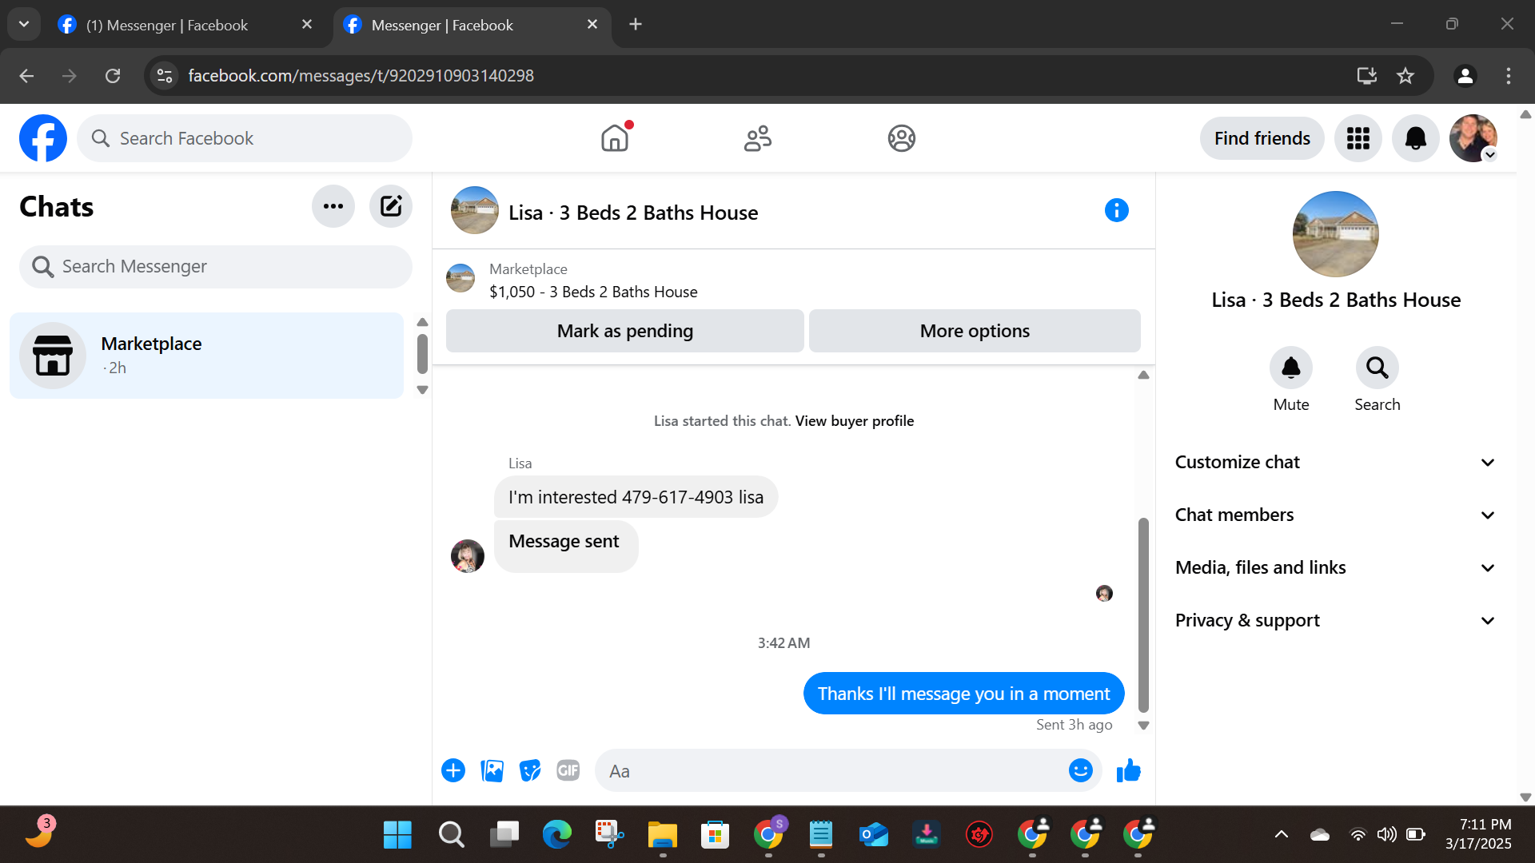
Task: Show hidden system tray icons
Action: (1281, 834)
